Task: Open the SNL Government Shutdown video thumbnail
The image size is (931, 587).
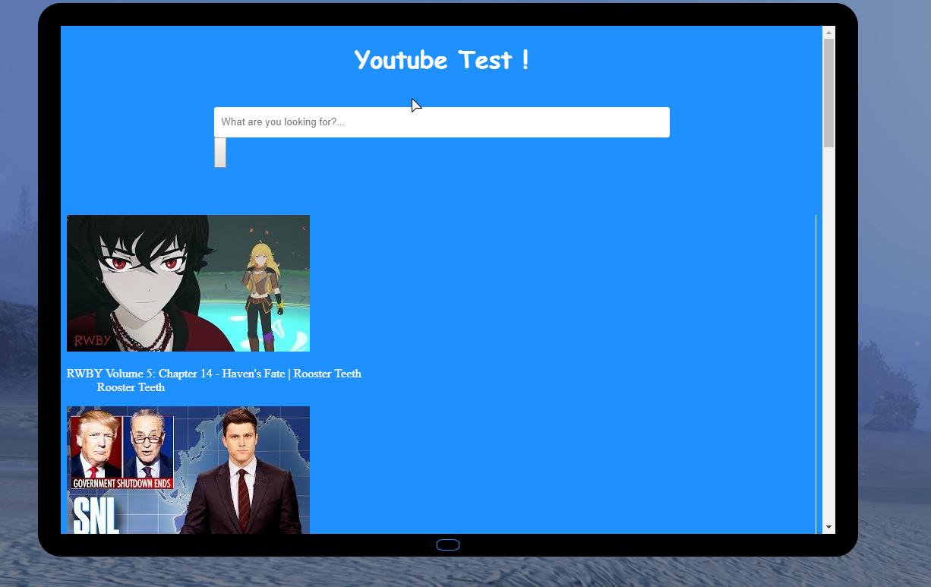Action: click(188, 470)
